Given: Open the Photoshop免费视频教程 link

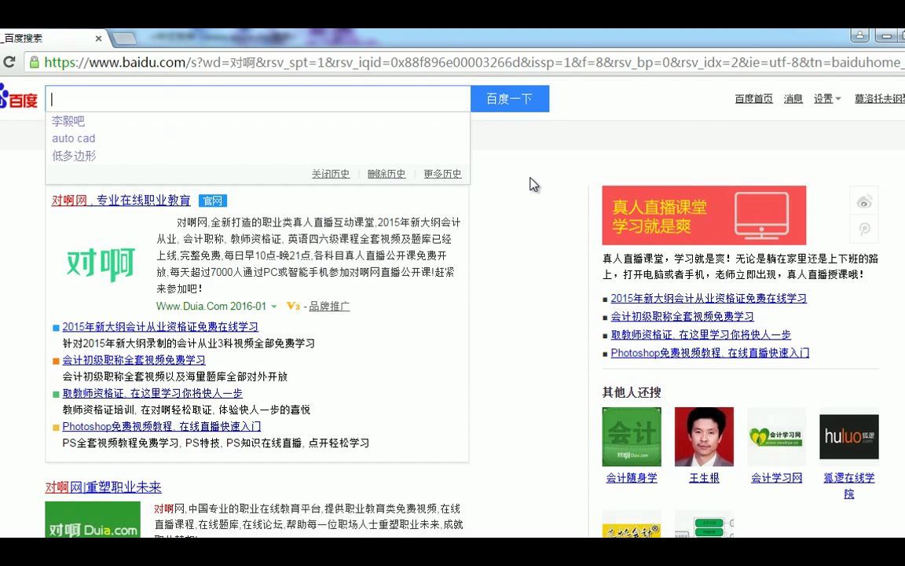Looking at the screenshot, I should (162, 426).
